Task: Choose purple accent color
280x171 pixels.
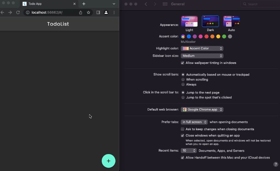Action: (x=194, y=37)
